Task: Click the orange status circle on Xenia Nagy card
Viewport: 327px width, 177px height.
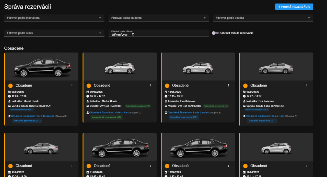Action: click(245, 86)
